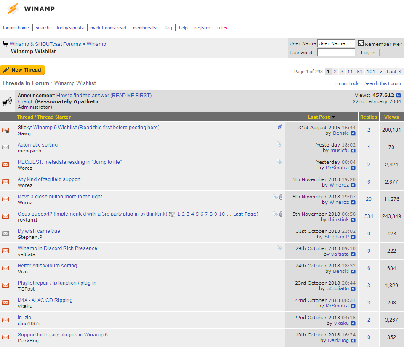Open the help page

pyautogui.click(x=183, y=28)
